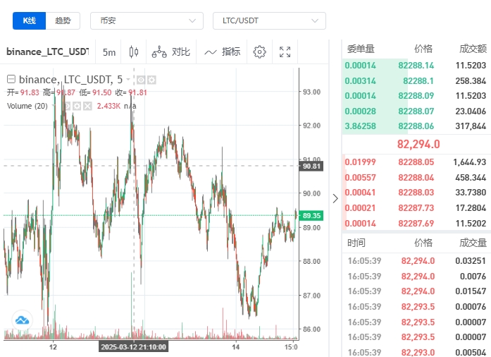Select the binance_LTC_USDT symbol field
Viewport: 491px width, 357px height.
pos(48,52)
